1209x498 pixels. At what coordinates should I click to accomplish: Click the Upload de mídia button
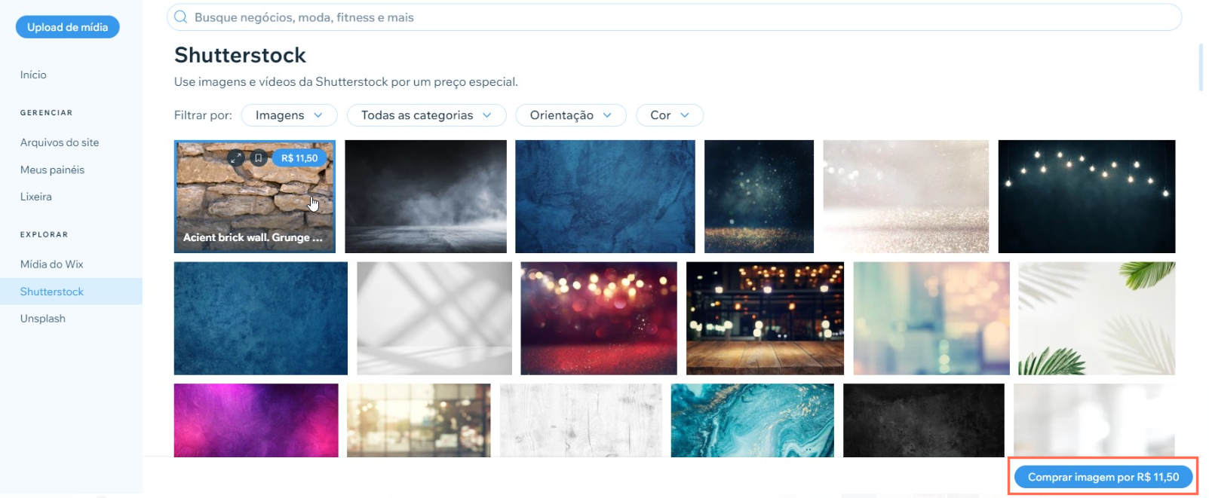(68, 27)
